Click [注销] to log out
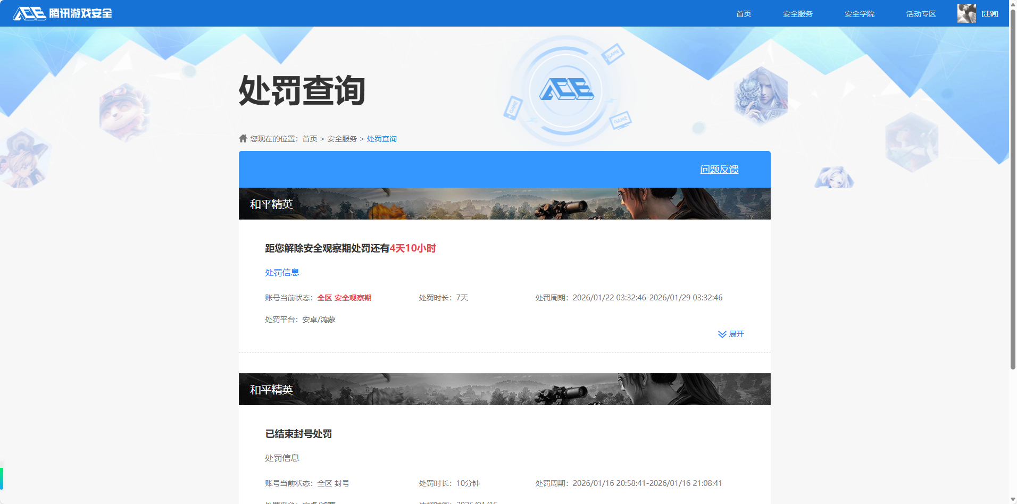1017x504 pixels. pos(989,14)
